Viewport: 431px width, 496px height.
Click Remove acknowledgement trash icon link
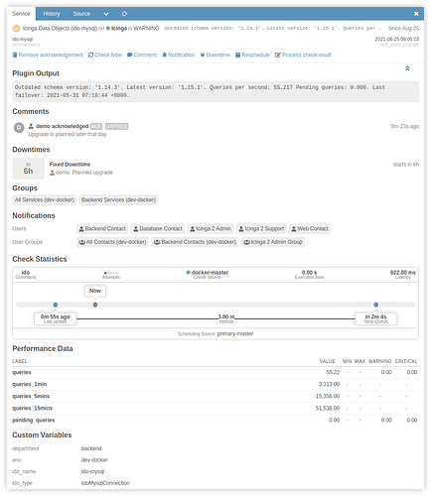click(48, 55)
